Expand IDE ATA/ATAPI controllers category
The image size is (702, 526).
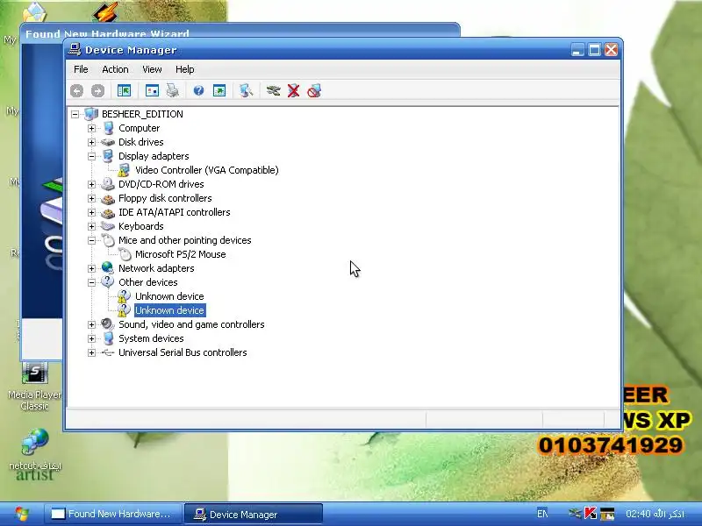92,212
